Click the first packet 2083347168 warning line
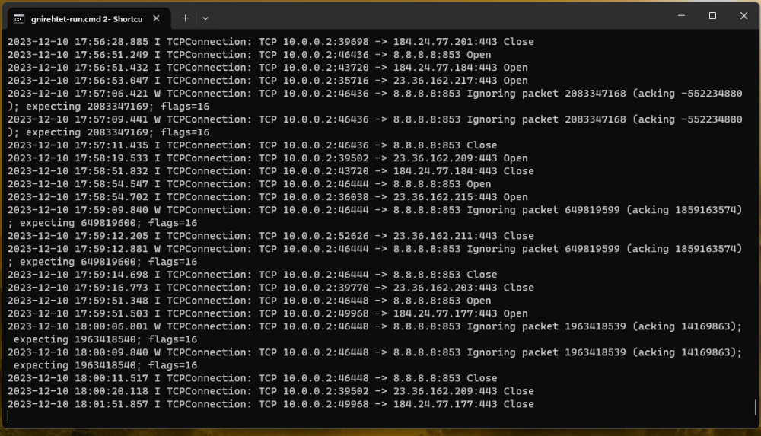 373,94
